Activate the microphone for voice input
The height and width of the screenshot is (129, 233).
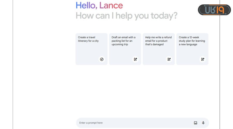tap(203, 123)
